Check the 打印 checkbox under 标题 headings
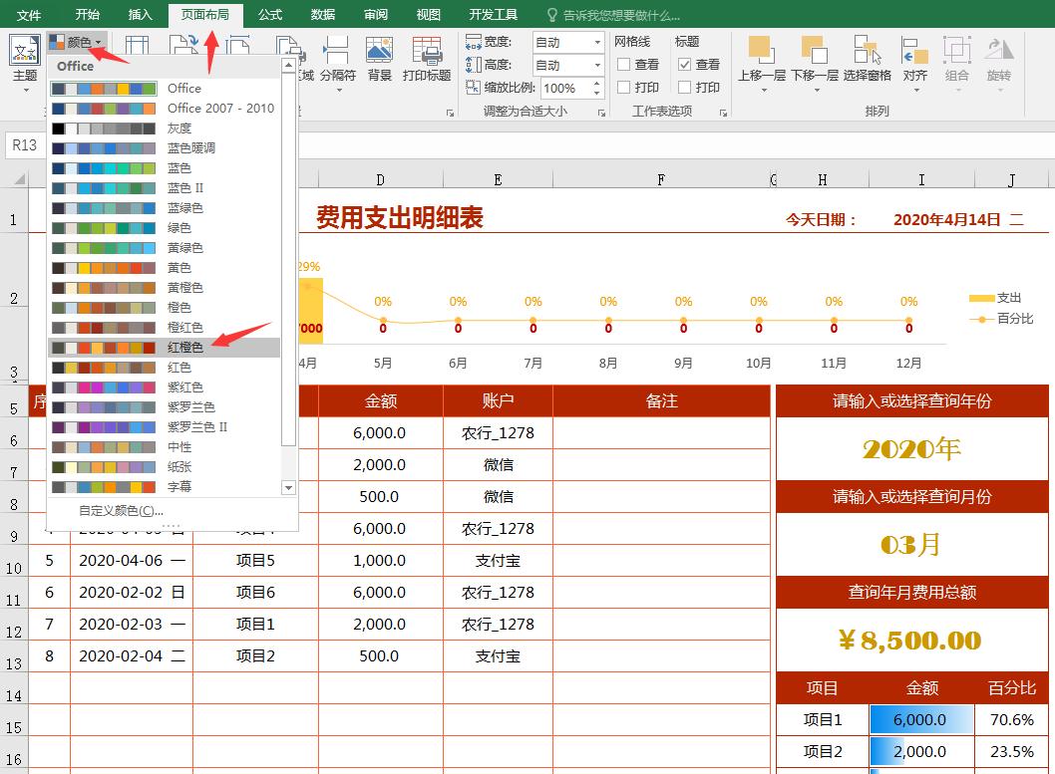The width and height of the screenshot is (1055, 774). 684,87
